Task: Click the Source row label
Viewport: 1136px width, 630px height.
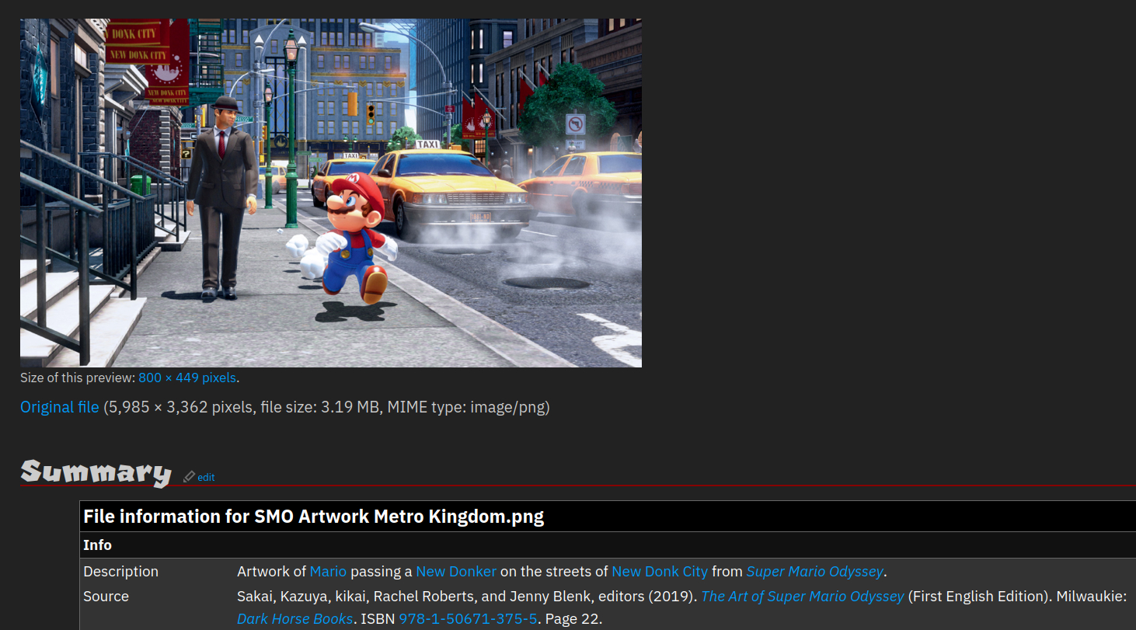Action: (106, 597)
